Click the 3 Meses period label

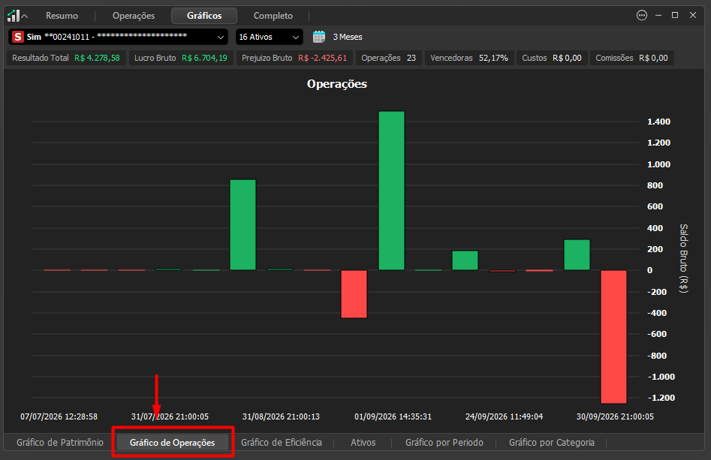point(348,37)
